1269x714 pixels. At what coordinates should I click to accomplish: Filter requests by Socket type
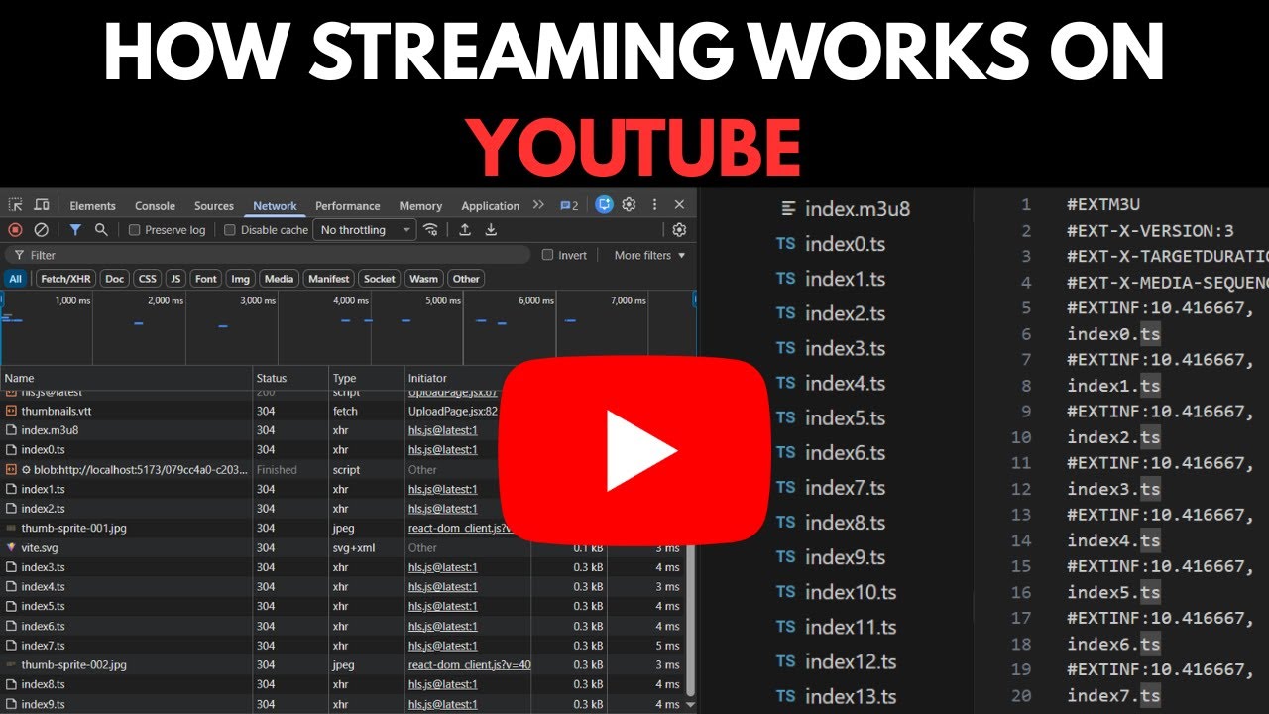coord(379,279)
